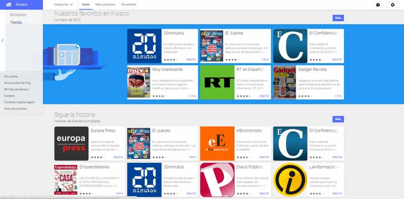Open the help question mark icon

click(378, 5)
